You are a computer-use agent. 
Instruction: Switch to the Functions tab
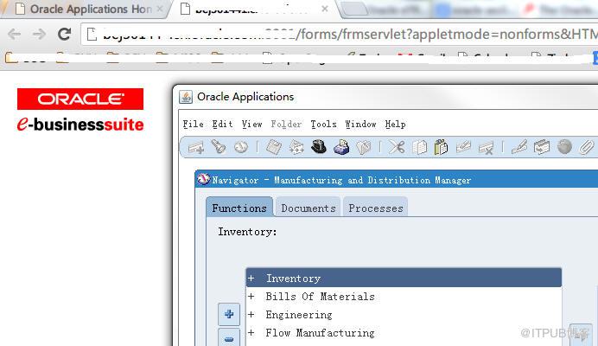click(239, 208)
